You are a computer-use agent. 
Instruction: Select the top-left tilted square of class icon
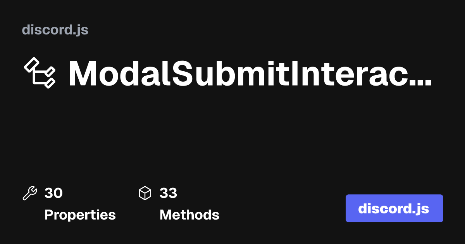pos(31,64)
